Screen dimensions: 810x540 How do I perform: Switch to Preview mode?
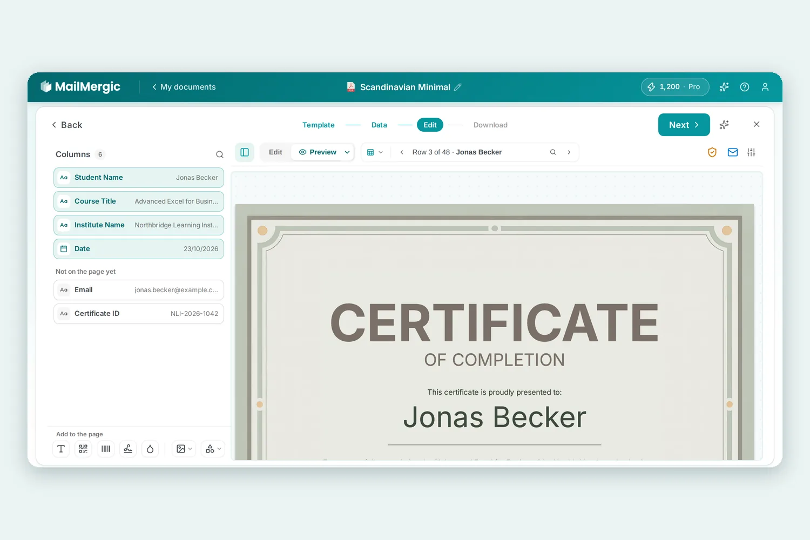(318, 152)
